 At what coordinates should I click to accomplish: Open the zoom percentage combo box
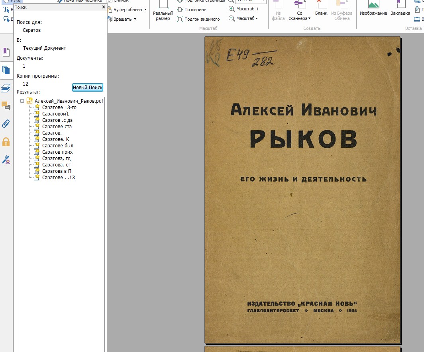point(250,1)
